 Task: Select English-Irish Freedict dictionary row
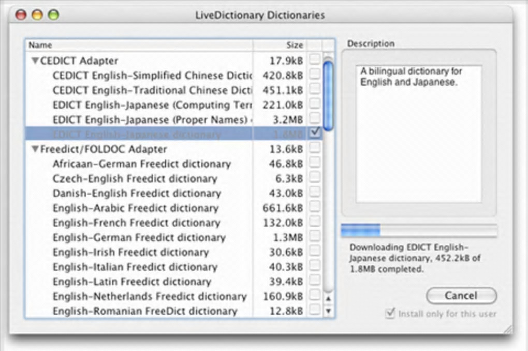pyautogui.click(x=173, y=252)
